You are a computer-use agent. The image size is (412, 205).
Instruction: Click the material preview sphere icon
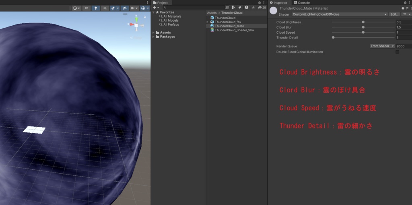pos(274,11)
